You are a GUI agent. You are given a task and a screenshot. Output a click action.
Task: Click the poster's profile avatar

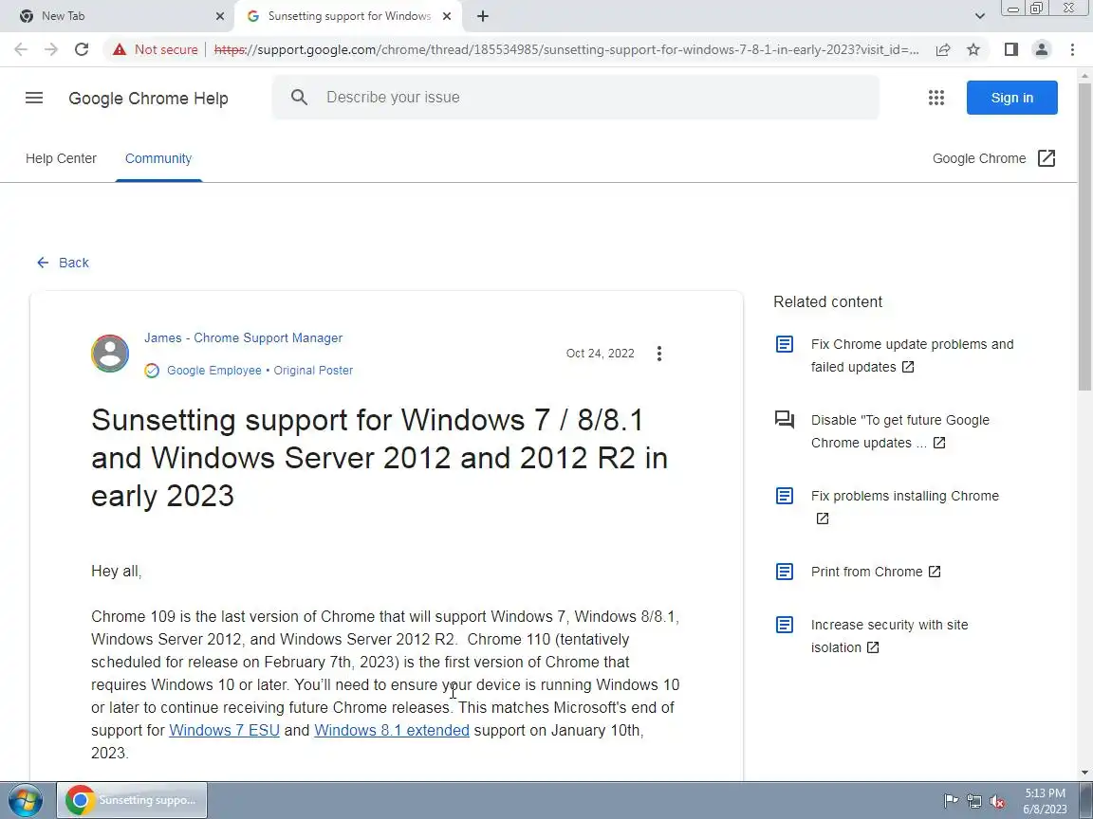(110, 353)
